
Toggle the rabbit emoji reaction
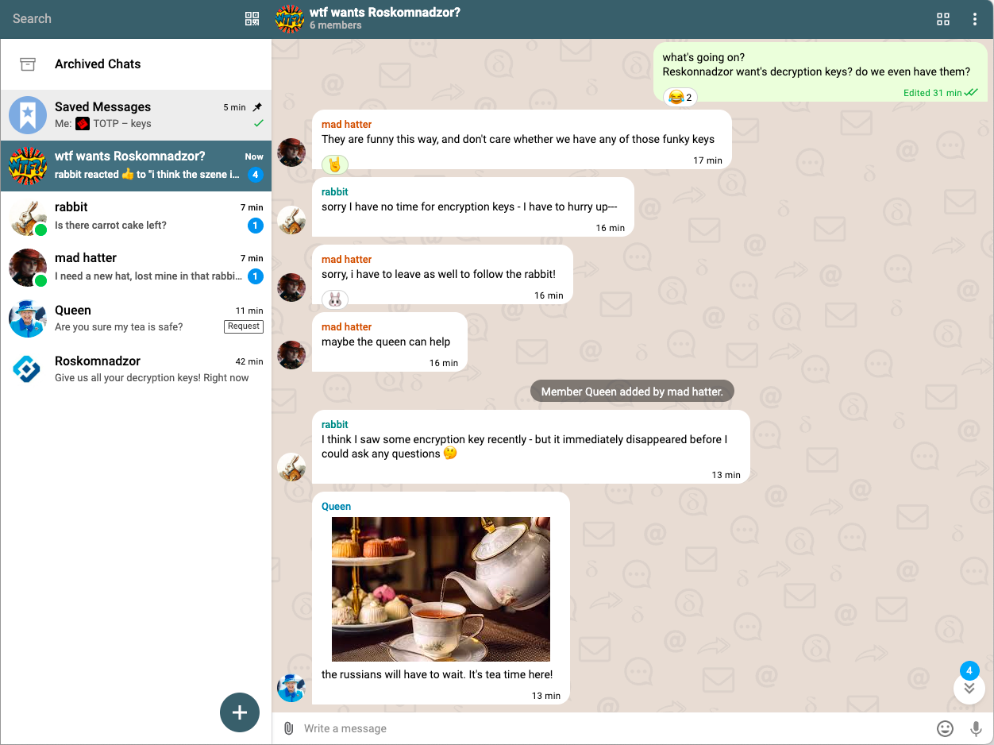334,299
